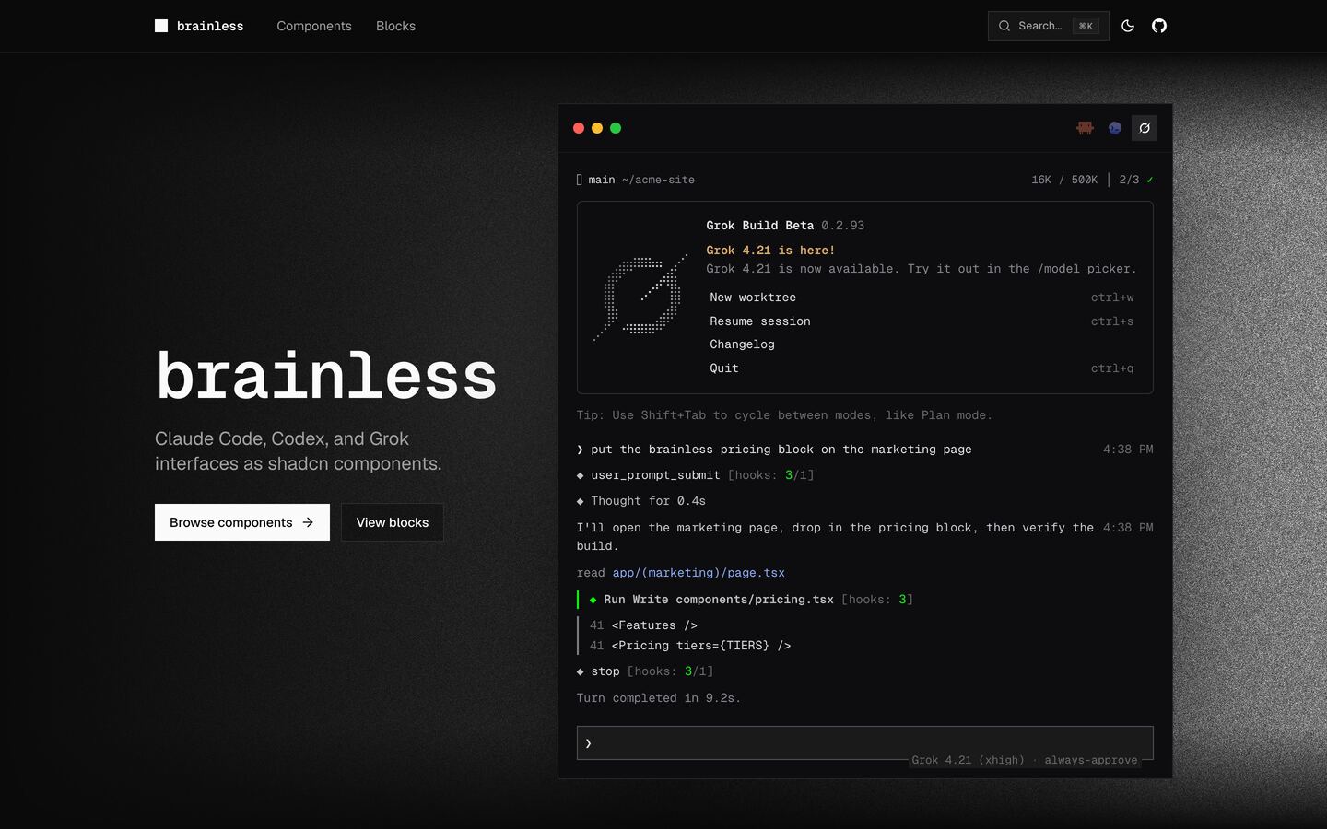Click the 'stop' hooks row
The height and width of the screenshot is (829, 1327).
pos(645,671)
